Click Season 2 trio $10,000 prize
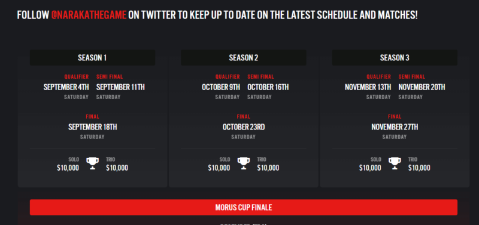 [268, 168]
